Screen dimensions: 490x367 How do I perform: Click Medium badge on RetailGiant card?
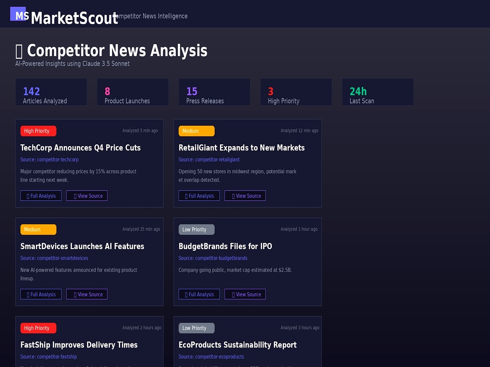tap(196, 131)
